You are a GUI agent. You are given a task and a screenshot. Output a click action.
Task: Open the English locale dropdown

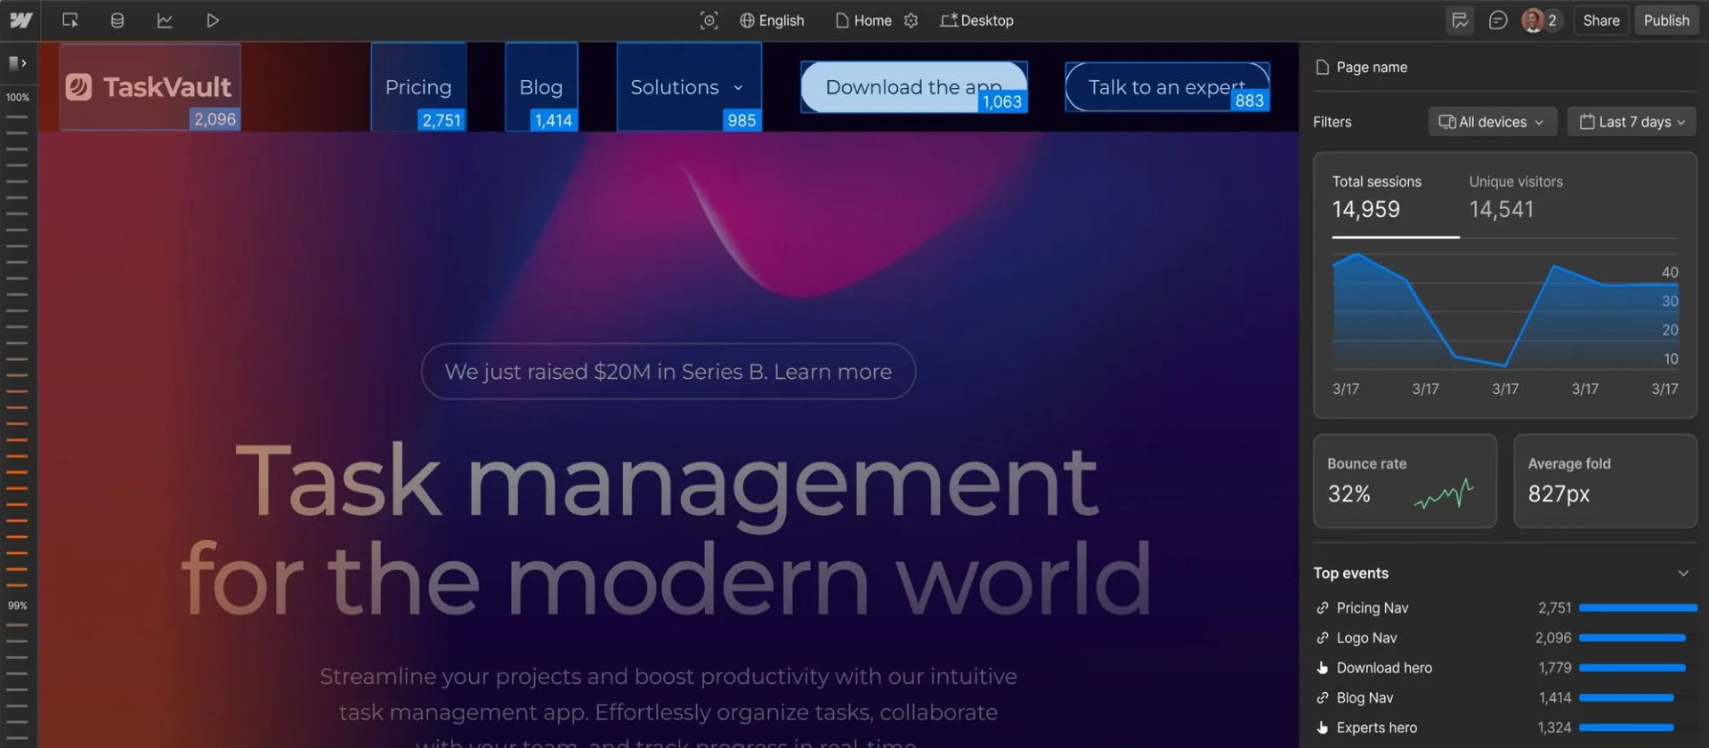[772, 20]
